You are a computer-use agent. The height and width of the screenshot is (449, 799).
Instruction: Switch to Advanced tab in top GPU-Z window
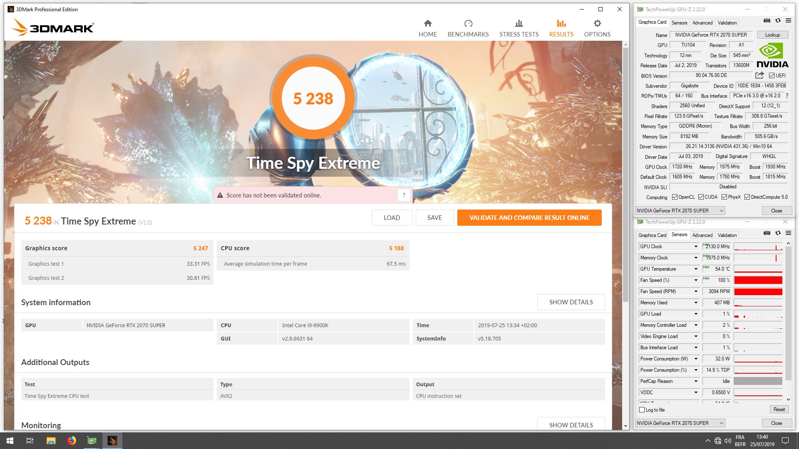[702, 23]
